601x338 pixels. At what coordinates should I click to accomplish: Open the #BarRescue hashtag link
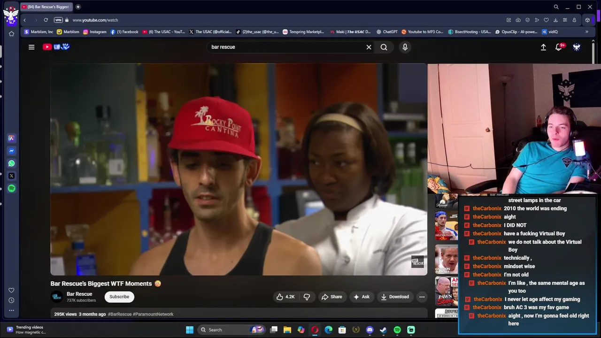[x=120, y=314]
